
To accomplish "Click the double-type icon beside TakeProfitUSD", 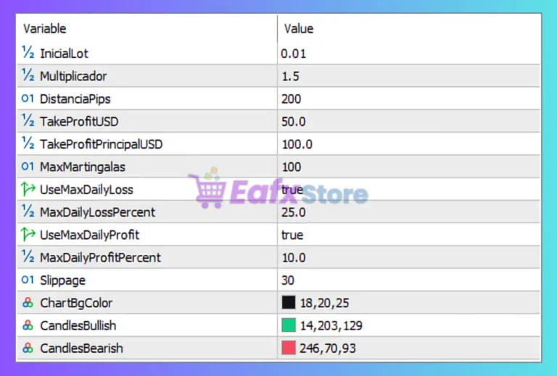I will [x=28, y=120].
